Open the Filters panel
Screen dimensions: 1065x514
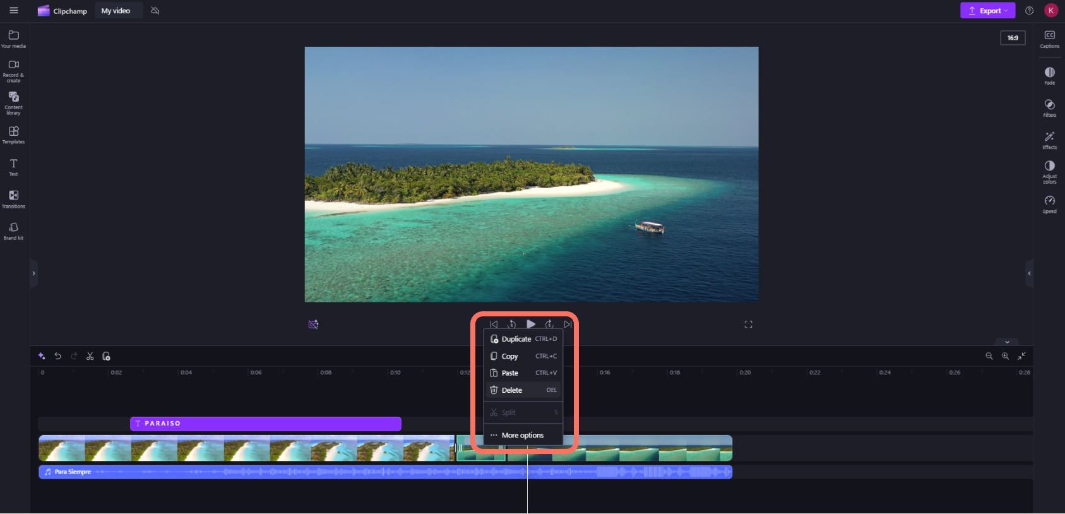point(1050,108)
